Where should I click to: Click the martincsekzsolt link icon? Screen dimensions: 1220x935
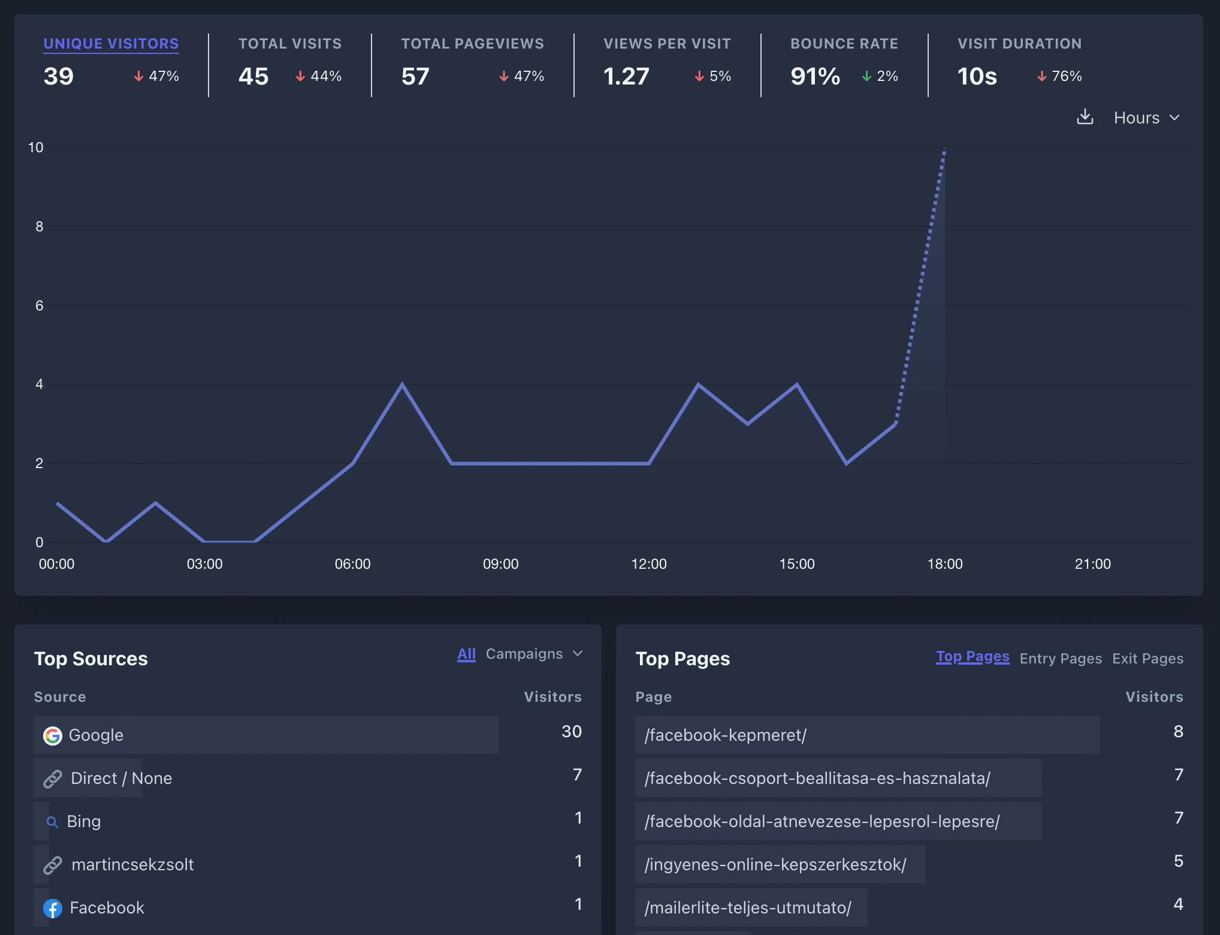click(x=52, y=863)
